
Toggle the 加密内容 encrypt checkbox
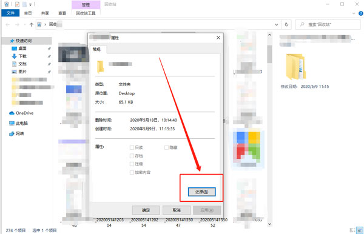click(x=132, y=172)
